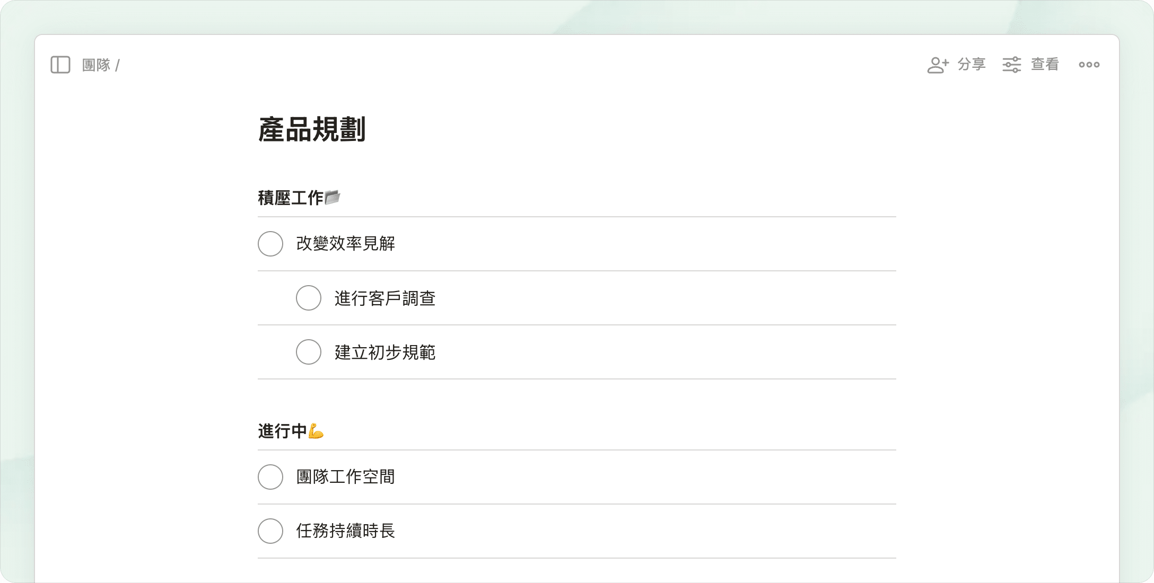
Task: Click the view sliders icon
Action: (1011, 65)
